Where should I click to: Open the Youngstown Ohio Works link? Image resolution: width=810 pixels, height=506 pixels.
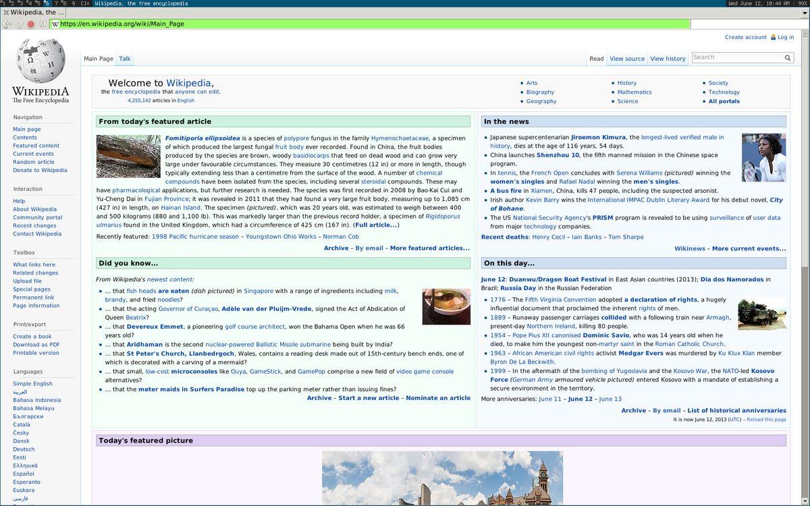(x=281, y=237)
